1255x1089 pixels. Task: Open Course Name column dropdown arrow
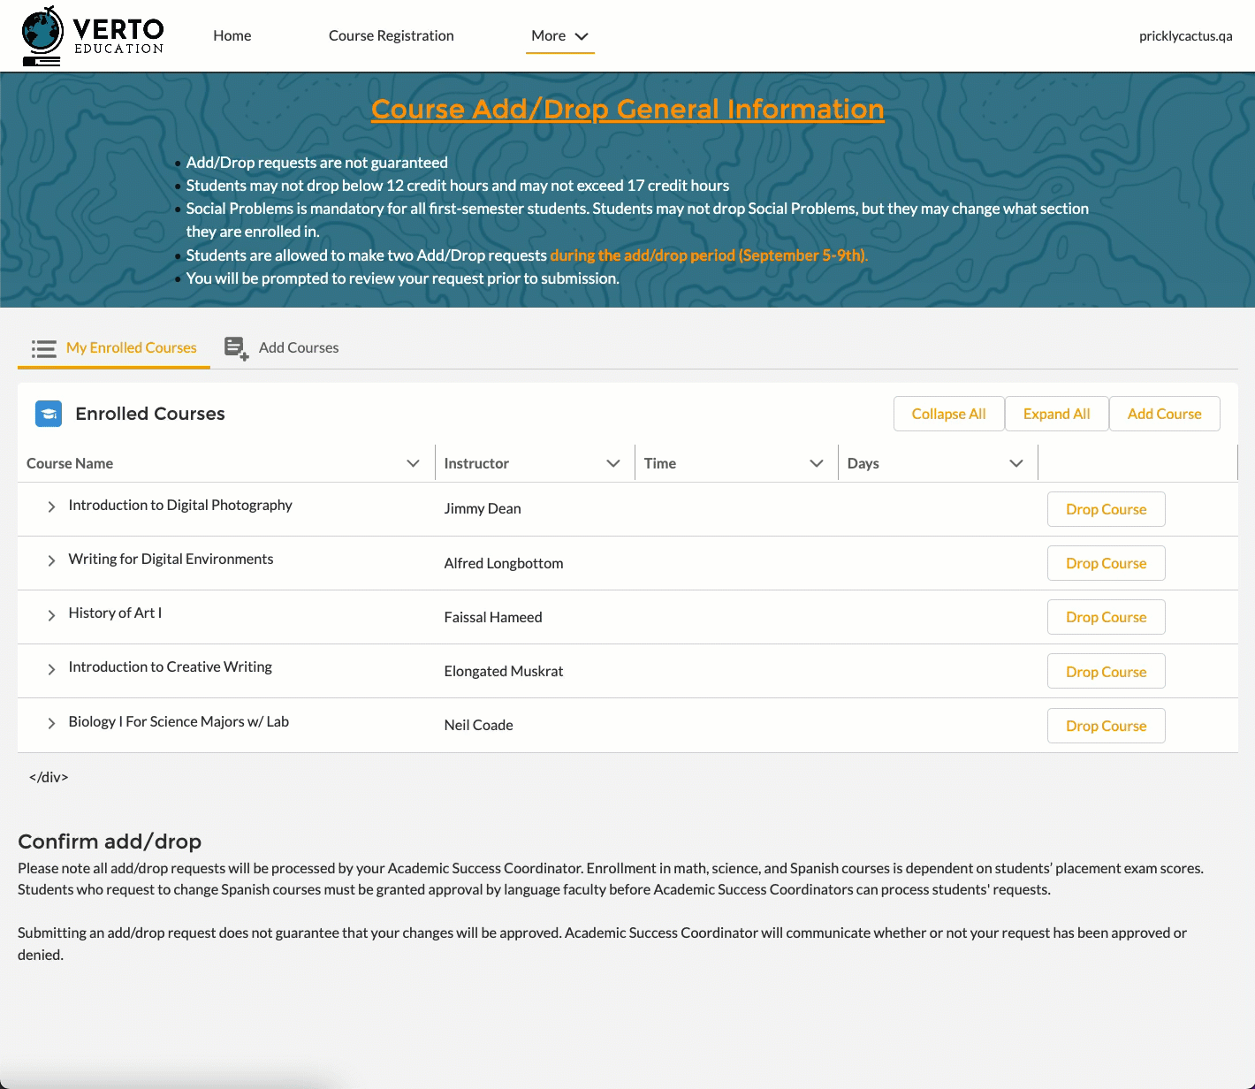(413, 463)
